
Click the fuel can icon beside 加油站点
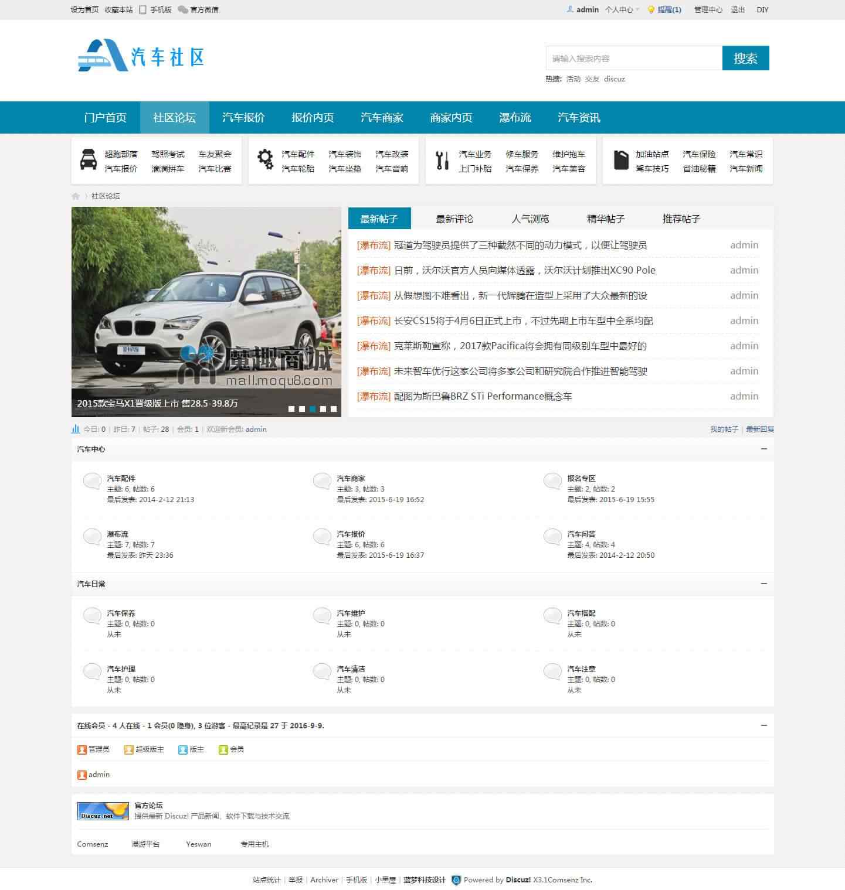pyautogui.click(x=621, y=160)
